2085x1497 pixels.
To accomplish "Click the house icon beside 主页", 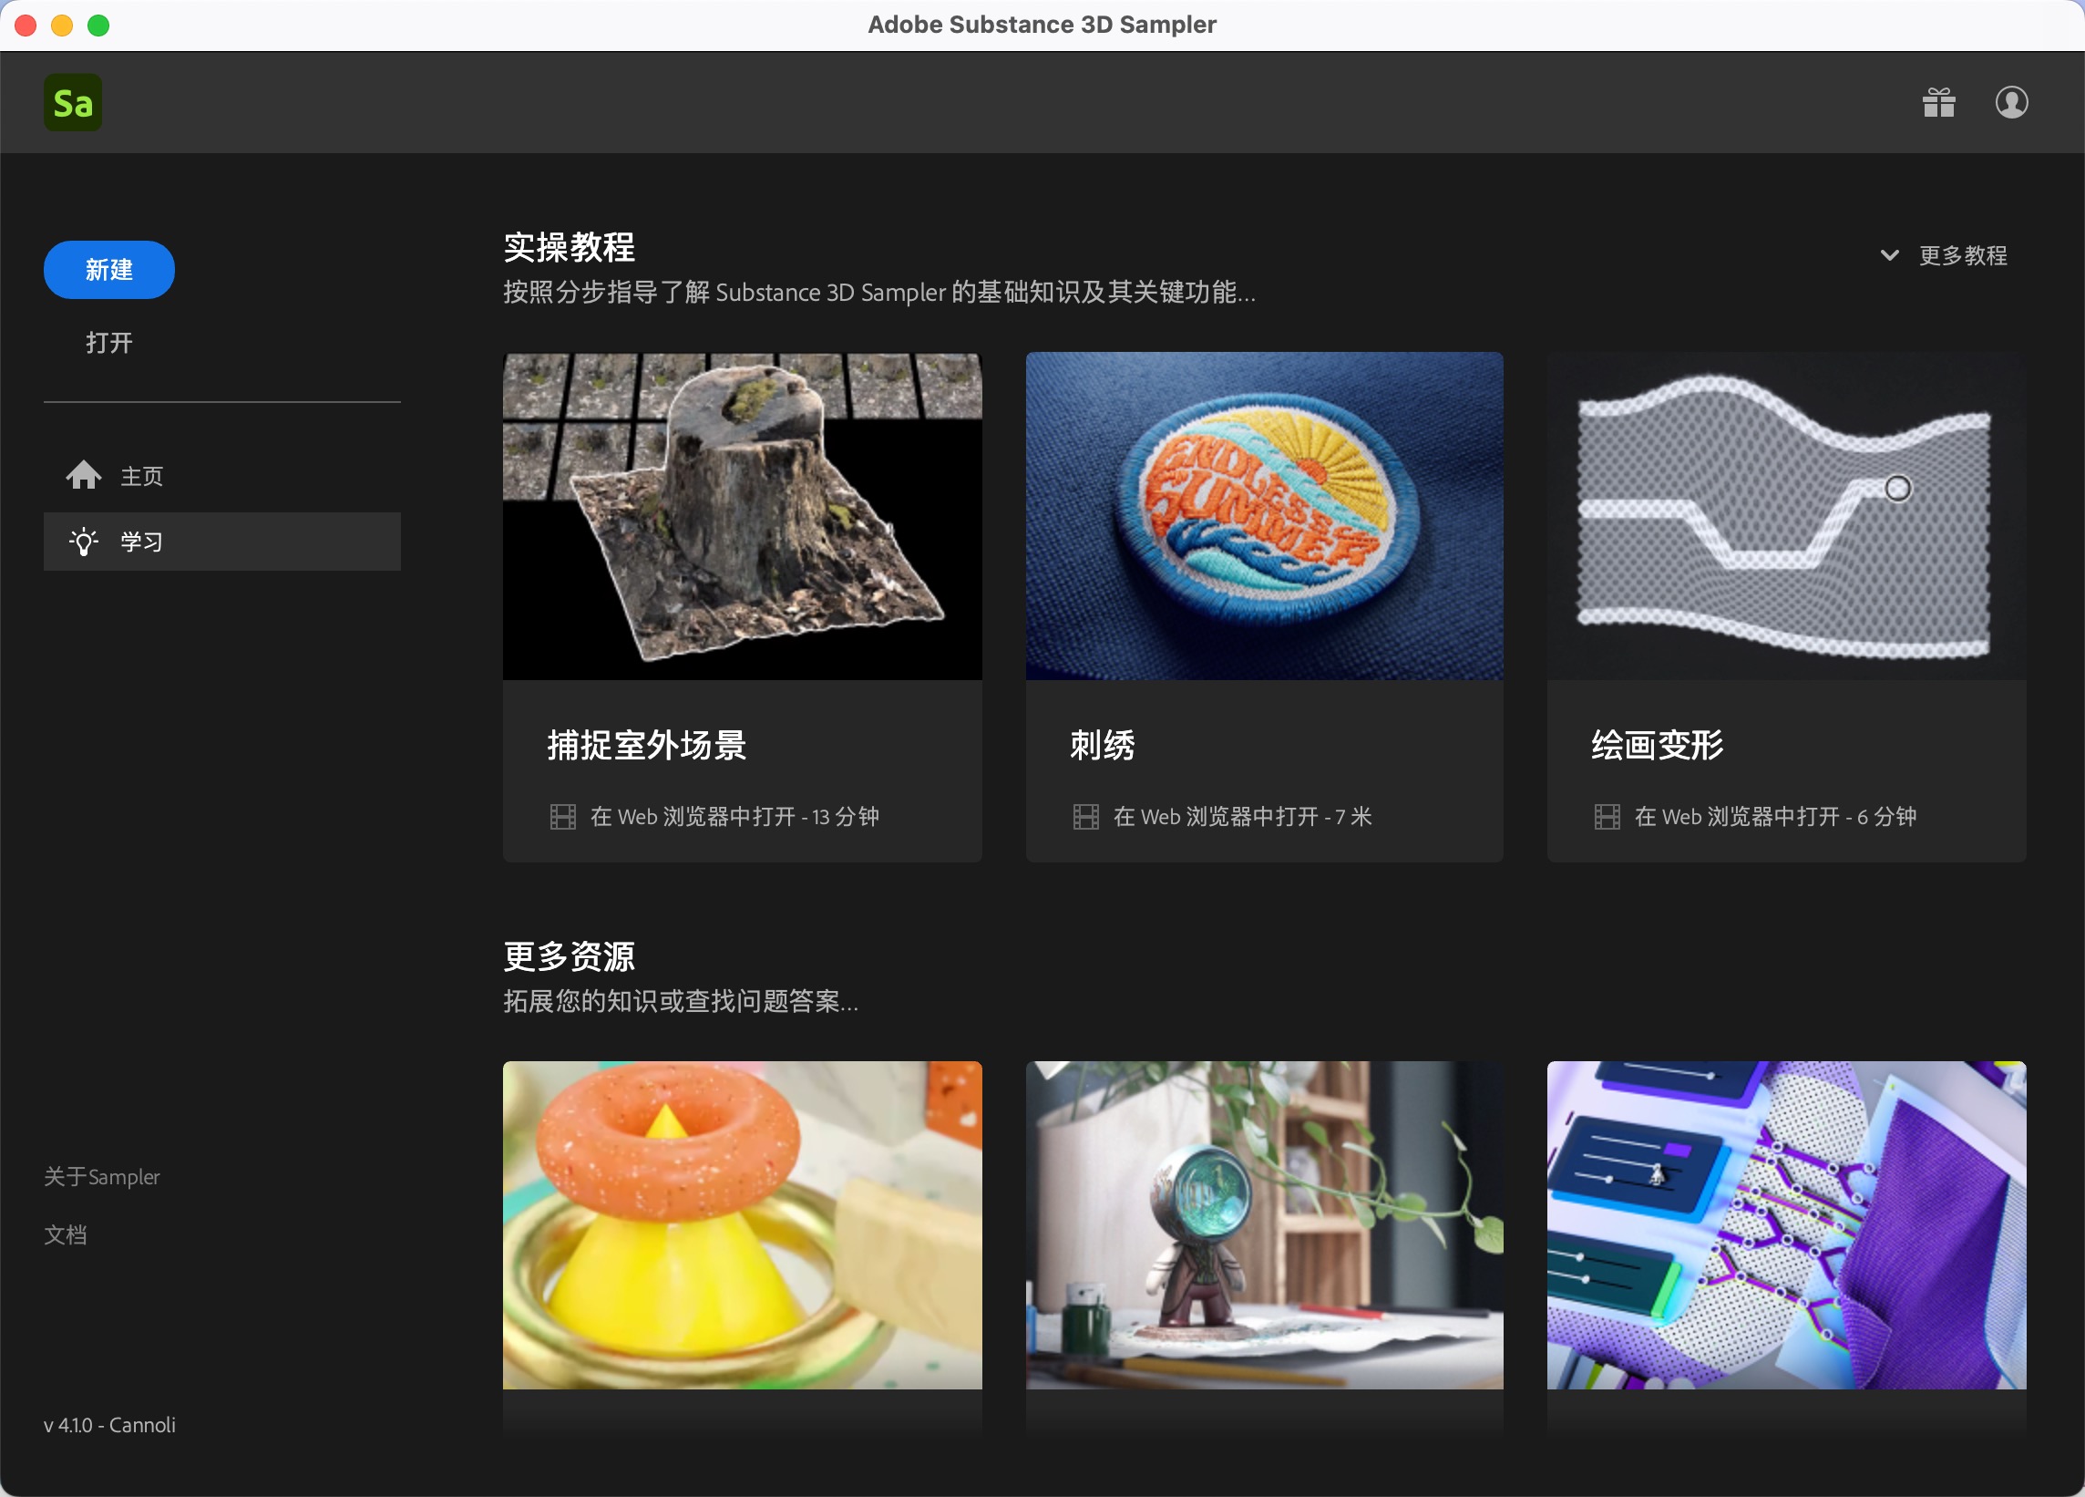I will click(x=83, y=475).
